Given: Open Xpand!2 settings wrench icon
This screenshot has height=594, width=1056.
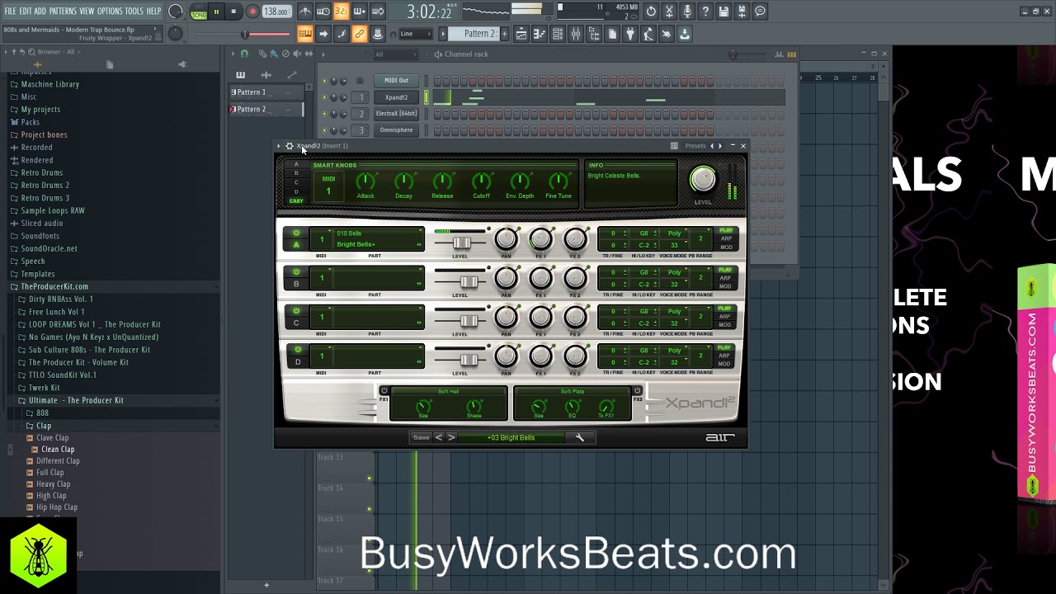Looking at the screenshot, I should pos(580,437).
